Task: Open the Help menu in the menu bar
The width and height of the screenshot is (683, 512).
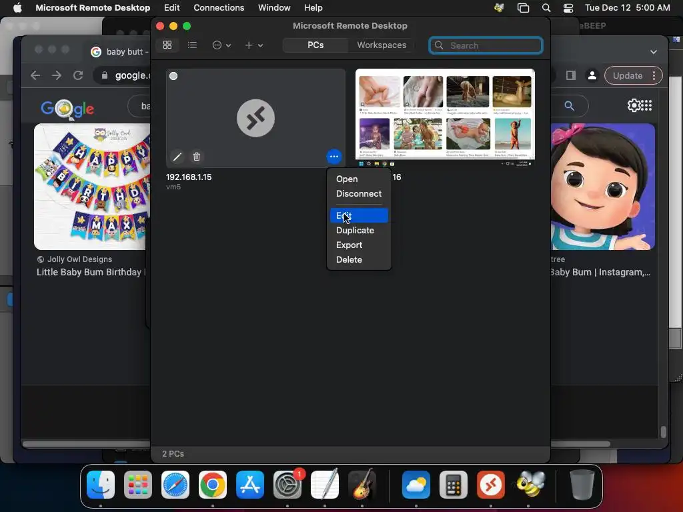Action: click(x=313, y=8)
